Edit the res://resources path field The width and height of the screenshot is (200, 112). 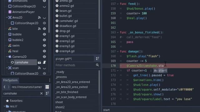(x=27, y=87)
